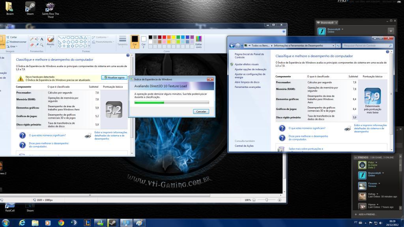Refresh the Control Panel address bar
This screenshot has width=404, height=227.
[338, 46]
